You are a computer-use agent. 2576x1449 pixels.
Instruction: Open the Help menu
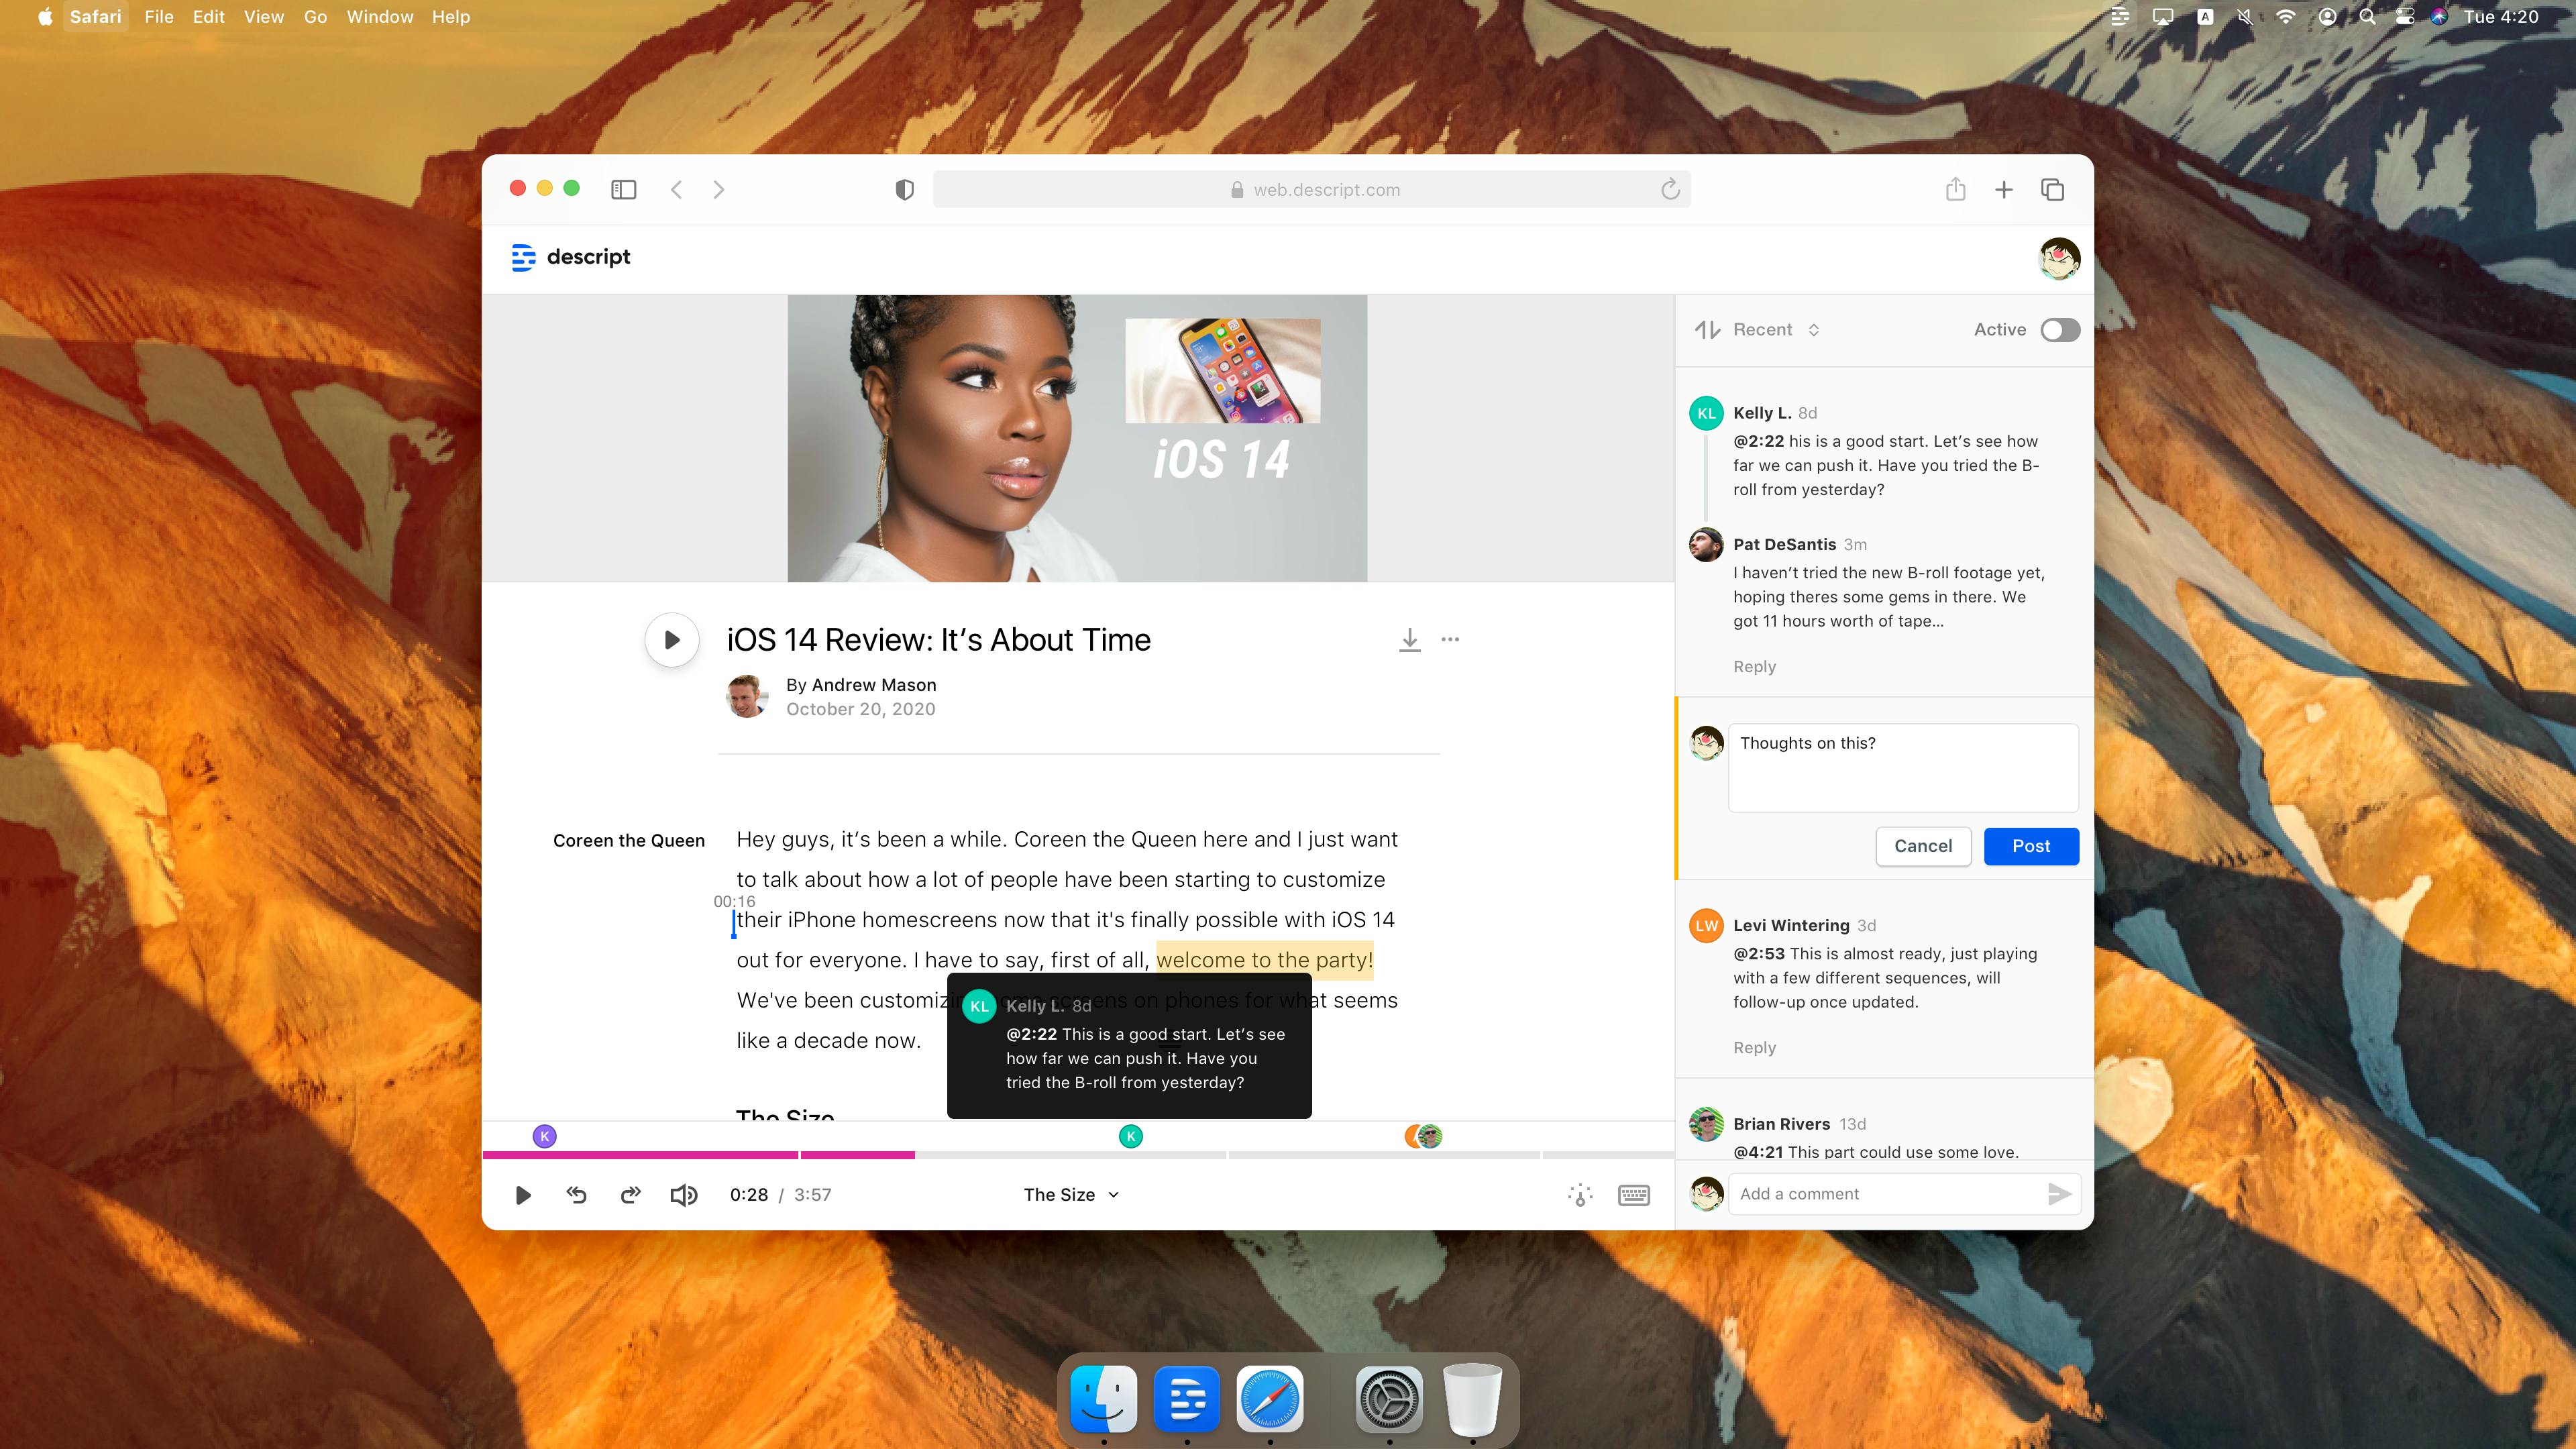click(x=451, y=17)
